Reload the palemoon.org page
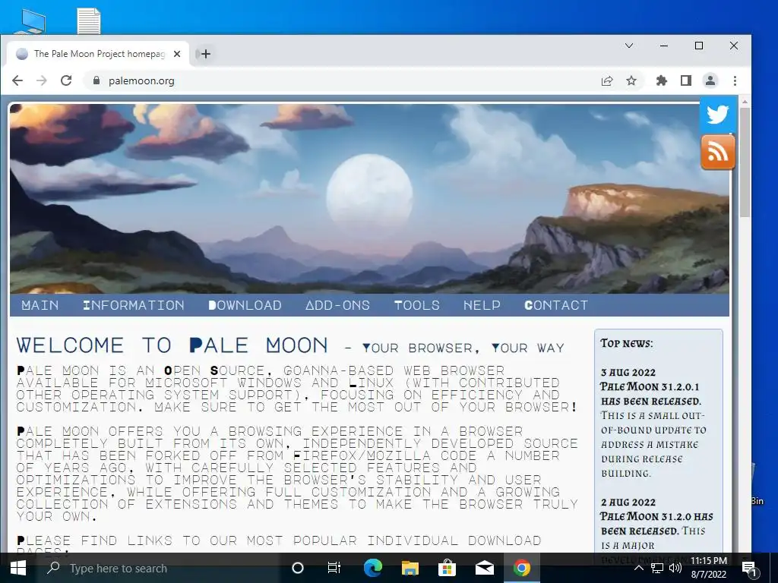Viewport: 778px width, 583px height. [66, 80]
